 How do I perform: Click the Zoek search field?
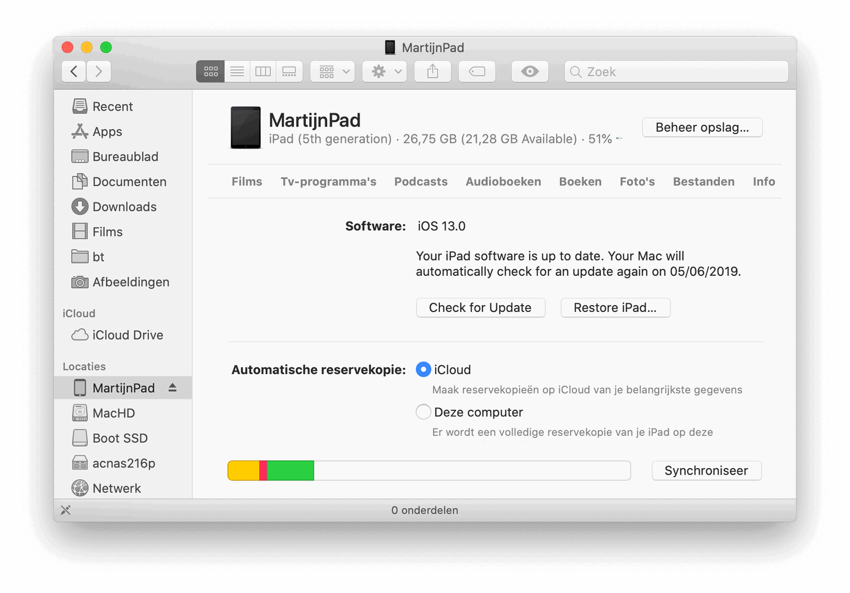tap(676, 72)
